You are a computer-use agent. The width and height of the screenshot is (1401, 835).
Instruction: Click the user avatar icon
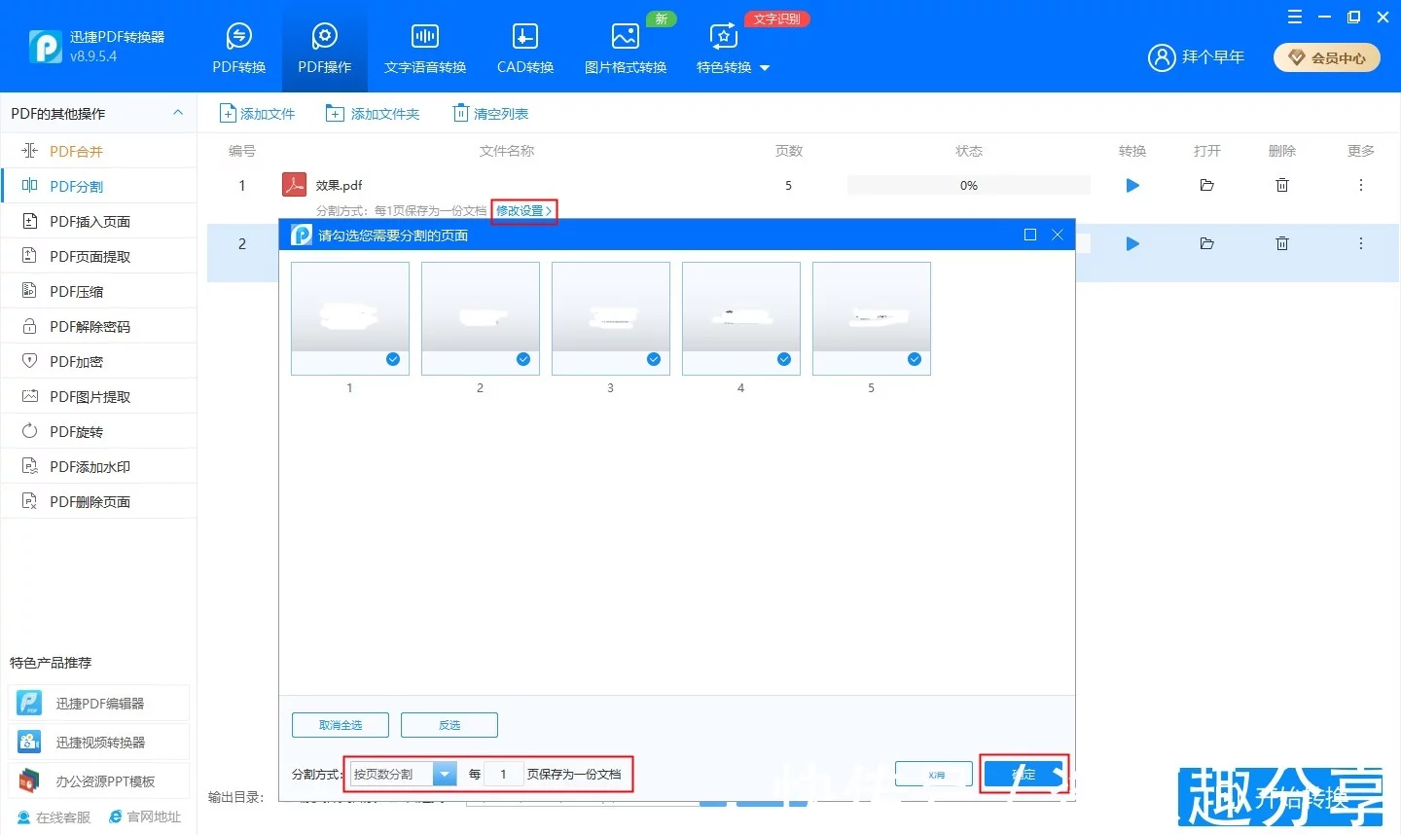[1162, 57]
